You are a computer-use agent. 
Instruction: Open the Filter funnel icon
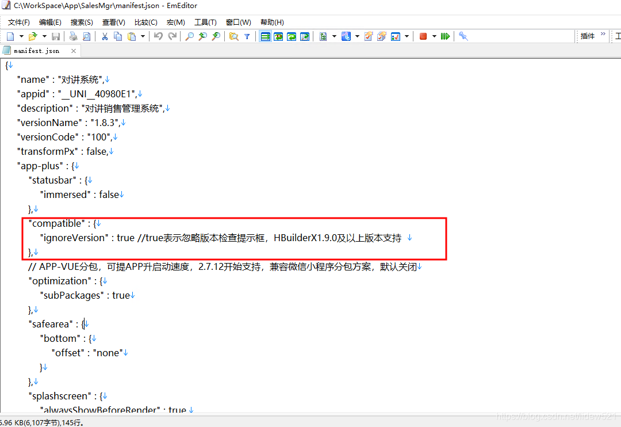point(247,36)
